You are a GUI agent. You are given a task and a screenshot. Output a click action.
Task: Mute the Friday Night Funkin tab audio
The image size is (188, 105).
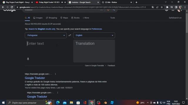(x=62, y=2)
